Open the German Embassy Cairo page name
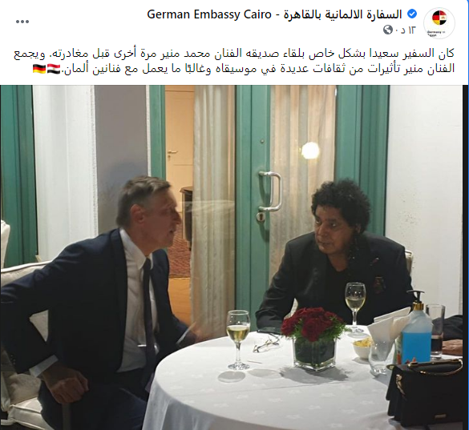The height and width of the screenshot is (430, 469). [209, 14]
